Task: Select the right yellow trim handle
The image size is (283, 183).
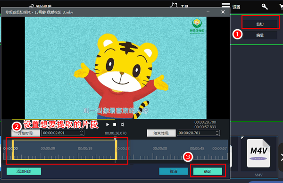Action: pos(116,150)
